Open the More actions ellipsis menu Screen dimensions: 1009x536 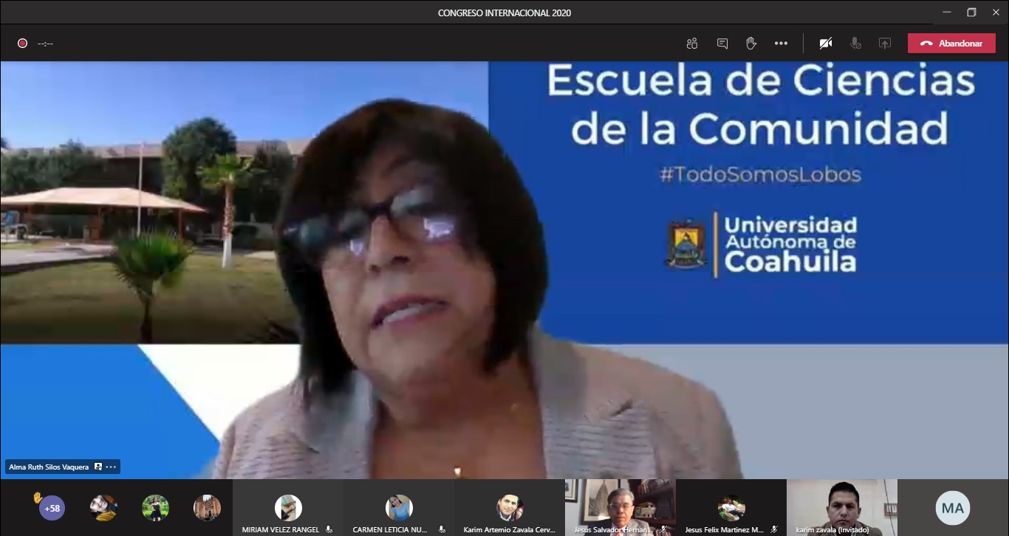click(781, 44)
